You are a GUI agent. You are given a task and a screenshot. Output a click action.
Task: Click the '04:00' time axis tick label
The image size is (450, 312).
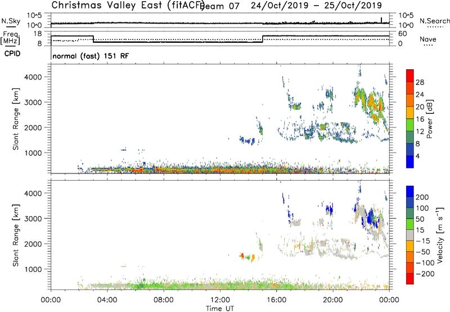pyautogui.click(x=107, y=300)
